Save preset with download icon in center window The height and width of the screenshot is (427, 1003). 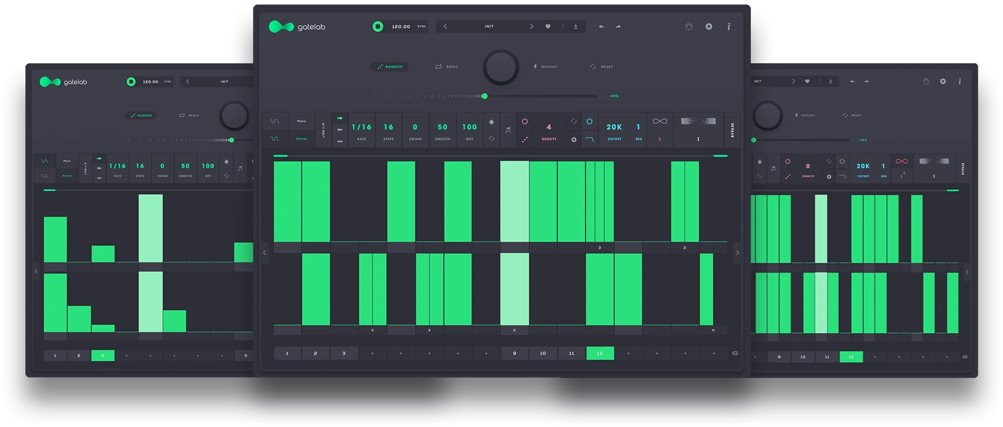point(575,26)
